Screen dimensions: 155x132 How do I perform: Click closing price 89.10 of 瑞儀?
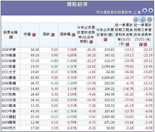35,55
